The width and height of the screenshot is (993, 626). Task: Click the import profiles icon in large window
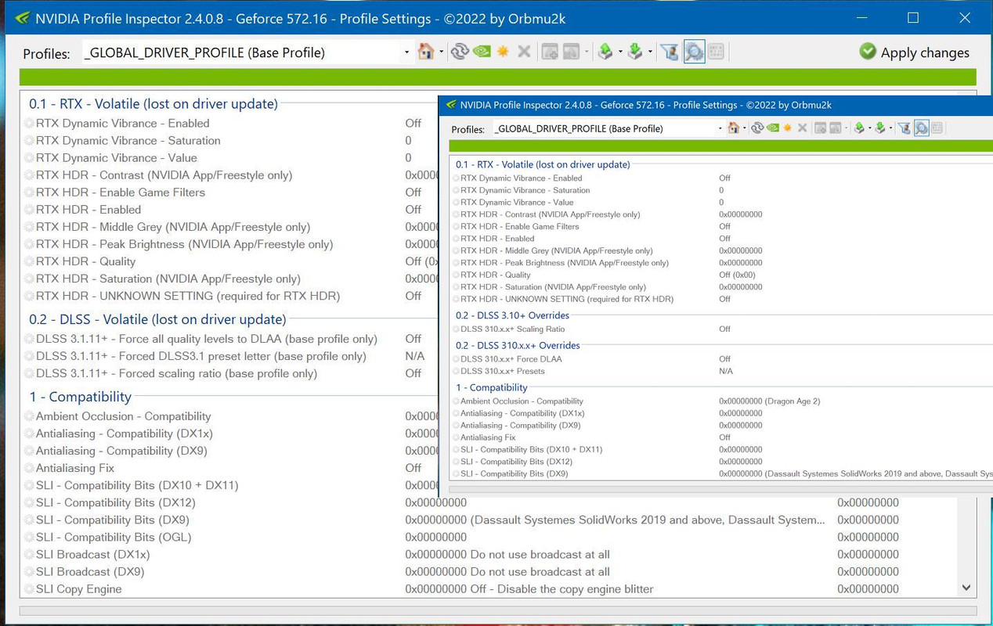click(635, 52)
